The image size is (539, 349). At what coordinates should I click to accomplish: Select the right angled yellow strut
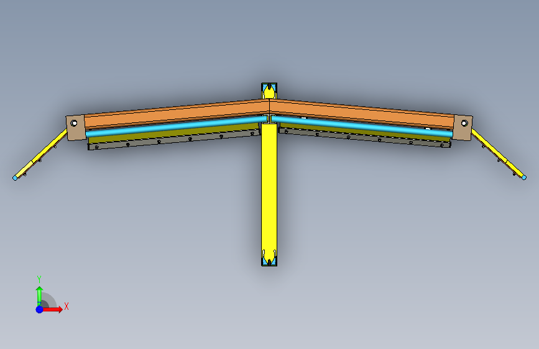497,153
